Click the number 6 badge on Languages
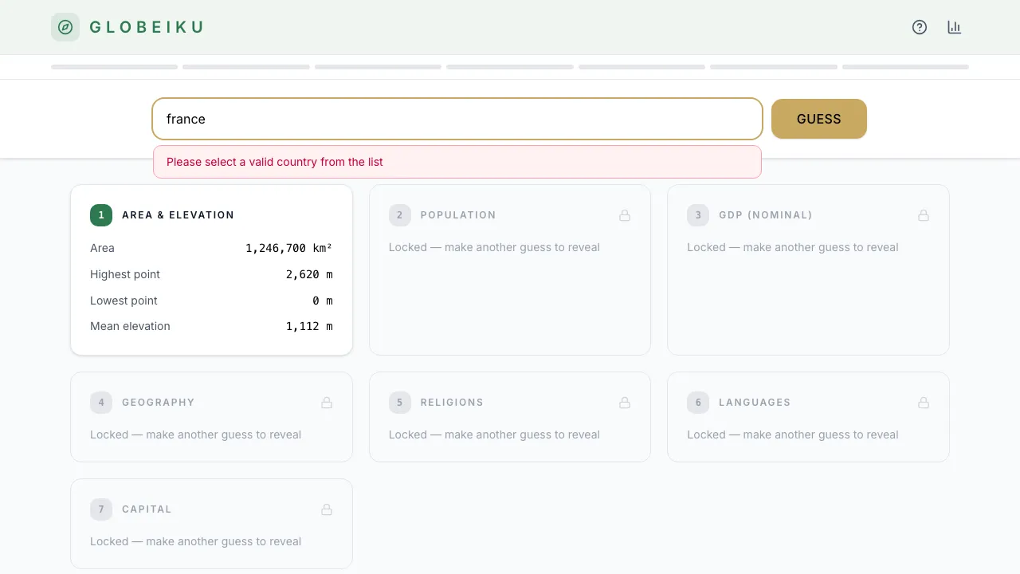 (698, 403)
